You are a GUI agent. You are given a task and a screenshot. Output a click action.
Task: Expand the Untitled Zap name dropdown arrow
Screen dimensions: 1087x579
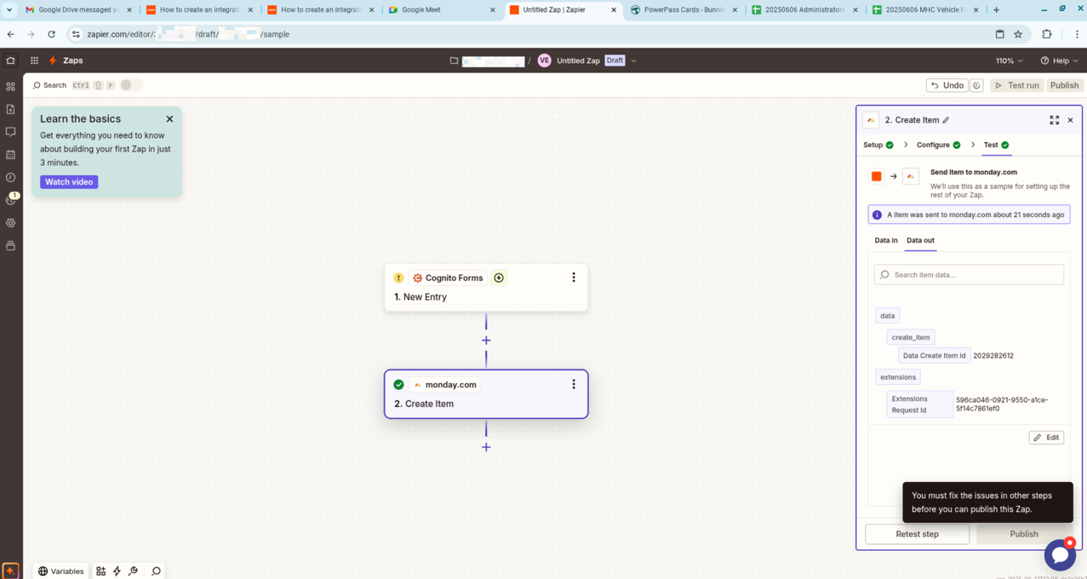tap(633, 60)
